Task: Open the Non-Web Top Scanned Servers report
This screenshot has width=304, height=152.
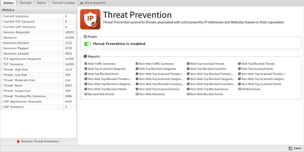Action: pyautogui.click(x=158, y=89)
